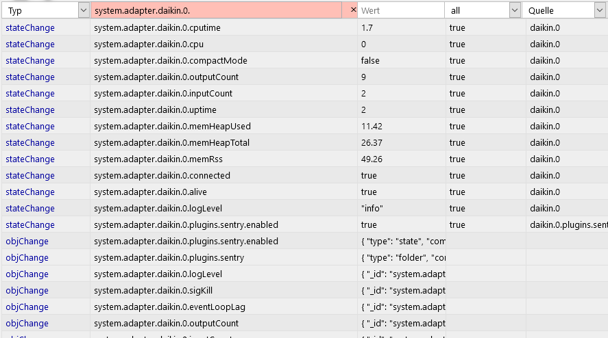Focus the Wert filter field
608x338 pixels.
401,10
